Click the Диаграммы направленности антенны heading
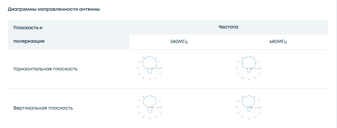 point(54,9)
